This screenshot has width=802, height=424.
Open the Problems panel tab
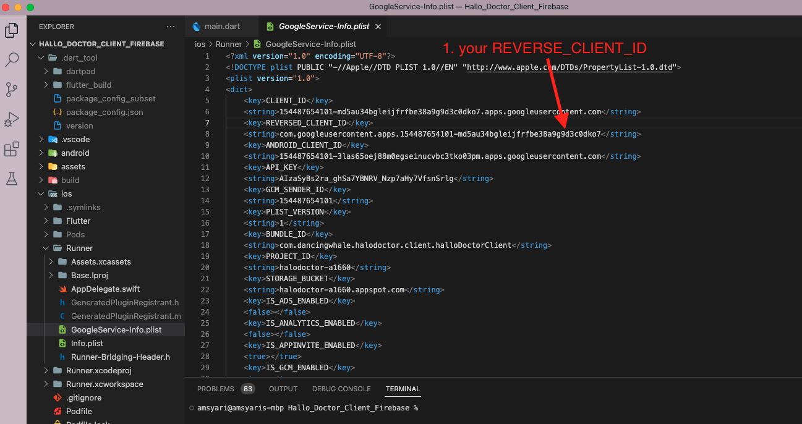(x=215, y=389)
